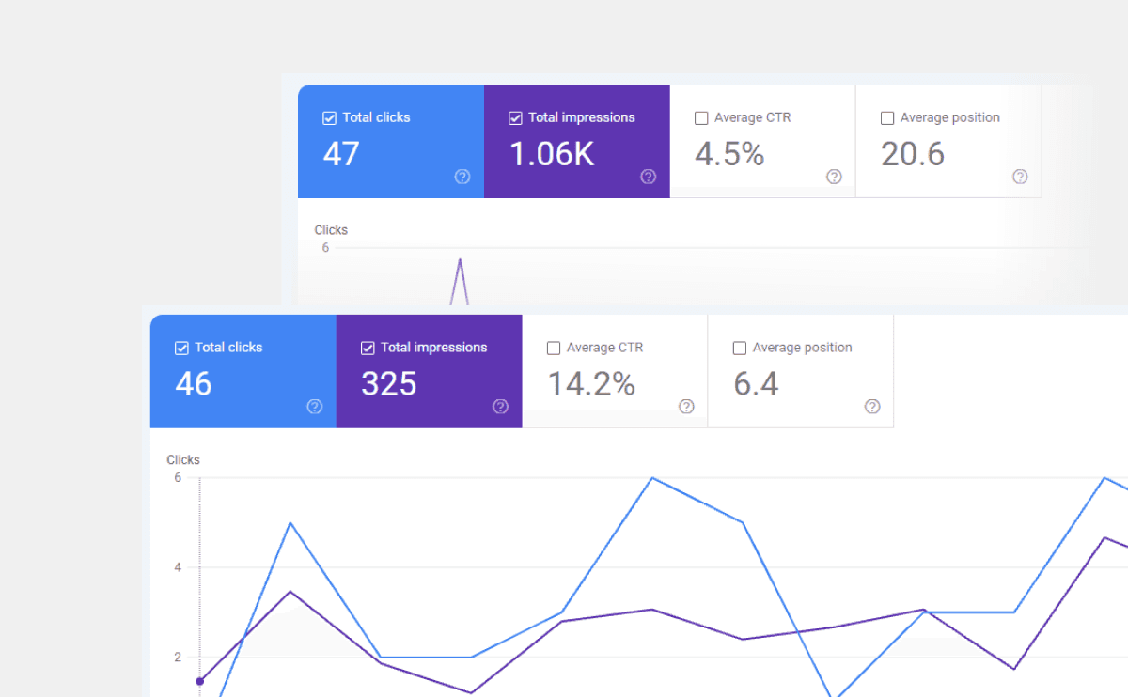Open help icon on front panel's 46 clicks card
Viewport: 1128px width, 697px height.
pos(315,407)
